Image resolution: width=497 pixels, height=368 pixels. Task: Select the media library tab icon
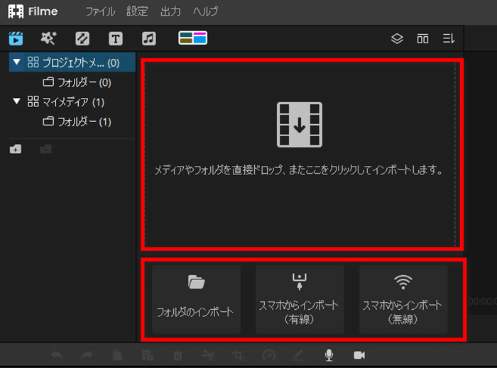(16, 38)
